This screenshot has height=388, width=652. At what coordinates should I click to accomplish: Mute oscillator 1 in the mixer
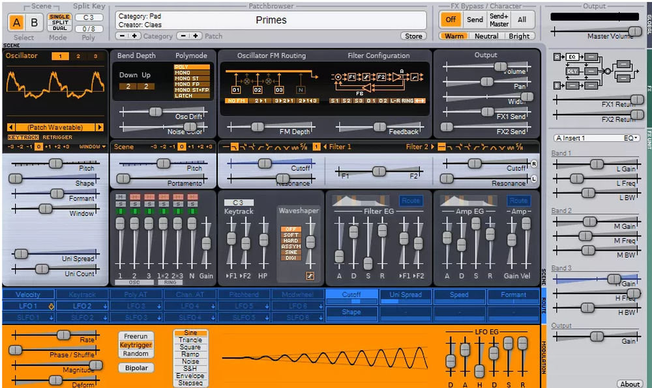click(x=121, y=197)
